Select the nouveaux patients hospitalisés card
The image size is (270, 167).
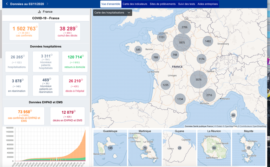[x=46, y=62]
